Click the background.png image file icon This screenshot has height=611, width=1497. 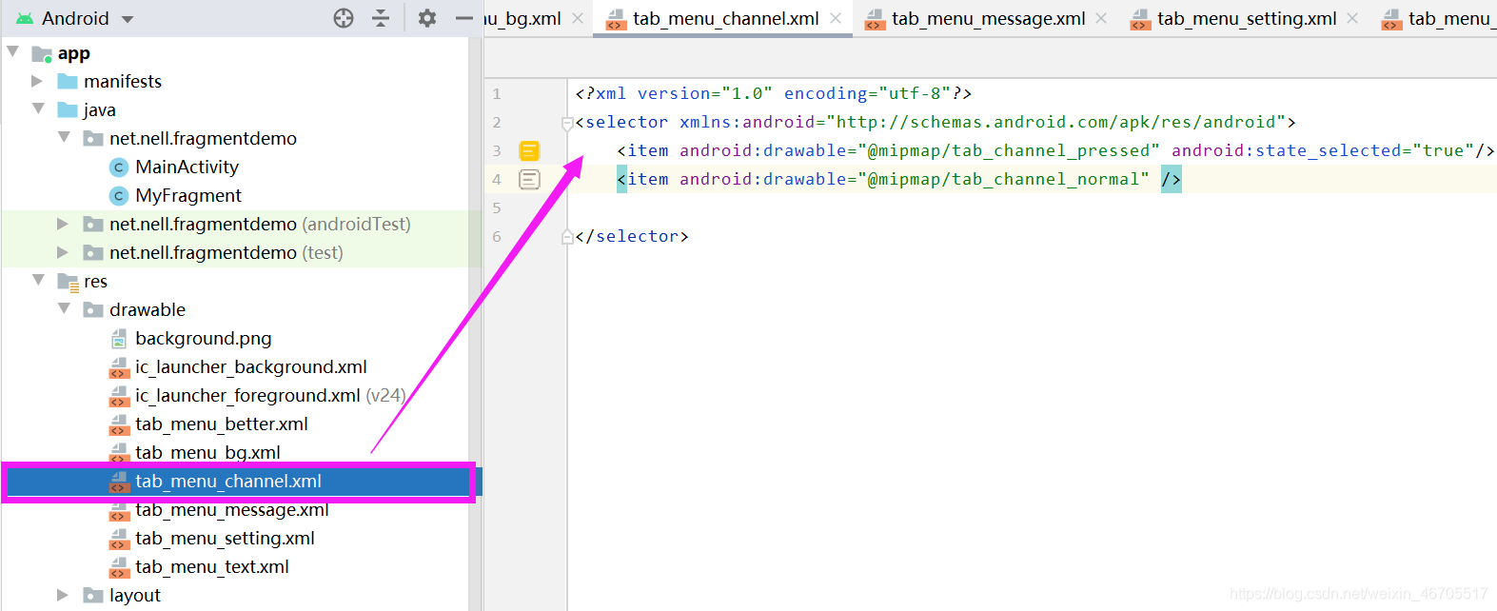coord(119,338)
